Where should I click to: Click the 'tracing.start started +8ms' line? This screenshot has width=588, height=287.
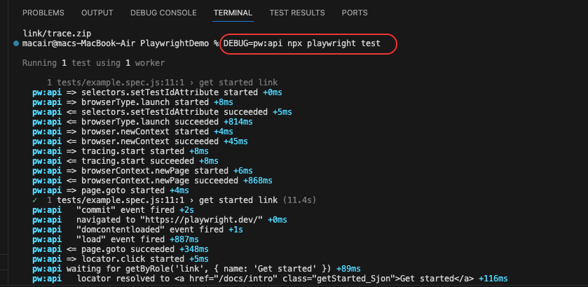click(x=121, y=151)
